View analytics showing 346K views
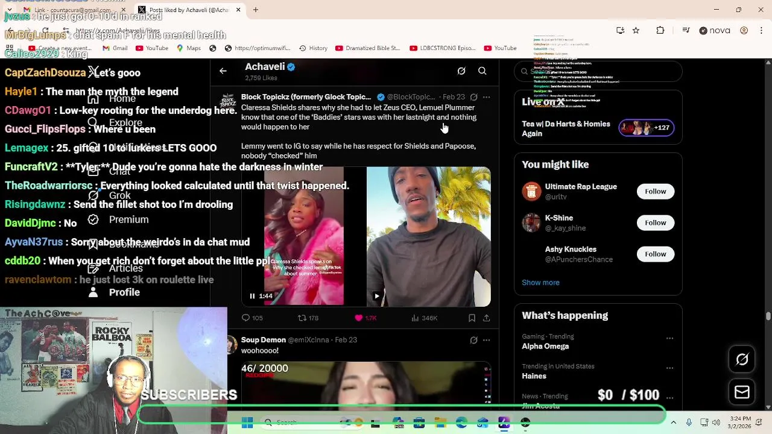 (424, 318)
